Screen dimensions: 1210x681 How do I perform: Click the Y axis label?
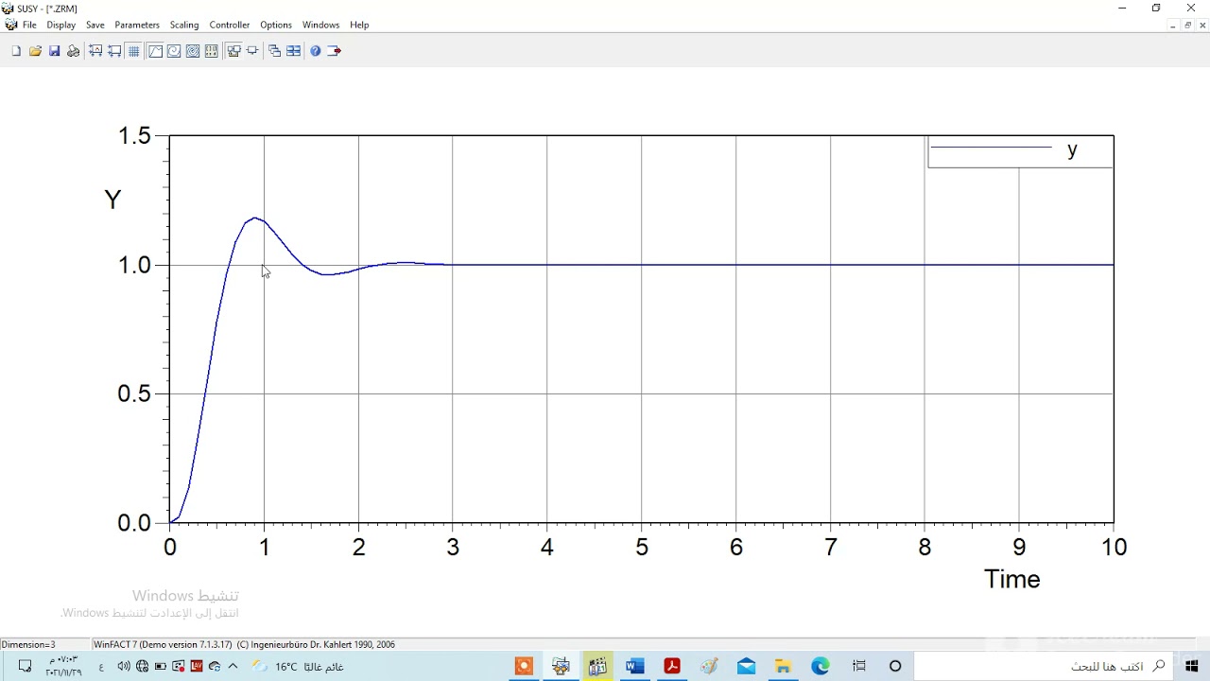(112, 200)
